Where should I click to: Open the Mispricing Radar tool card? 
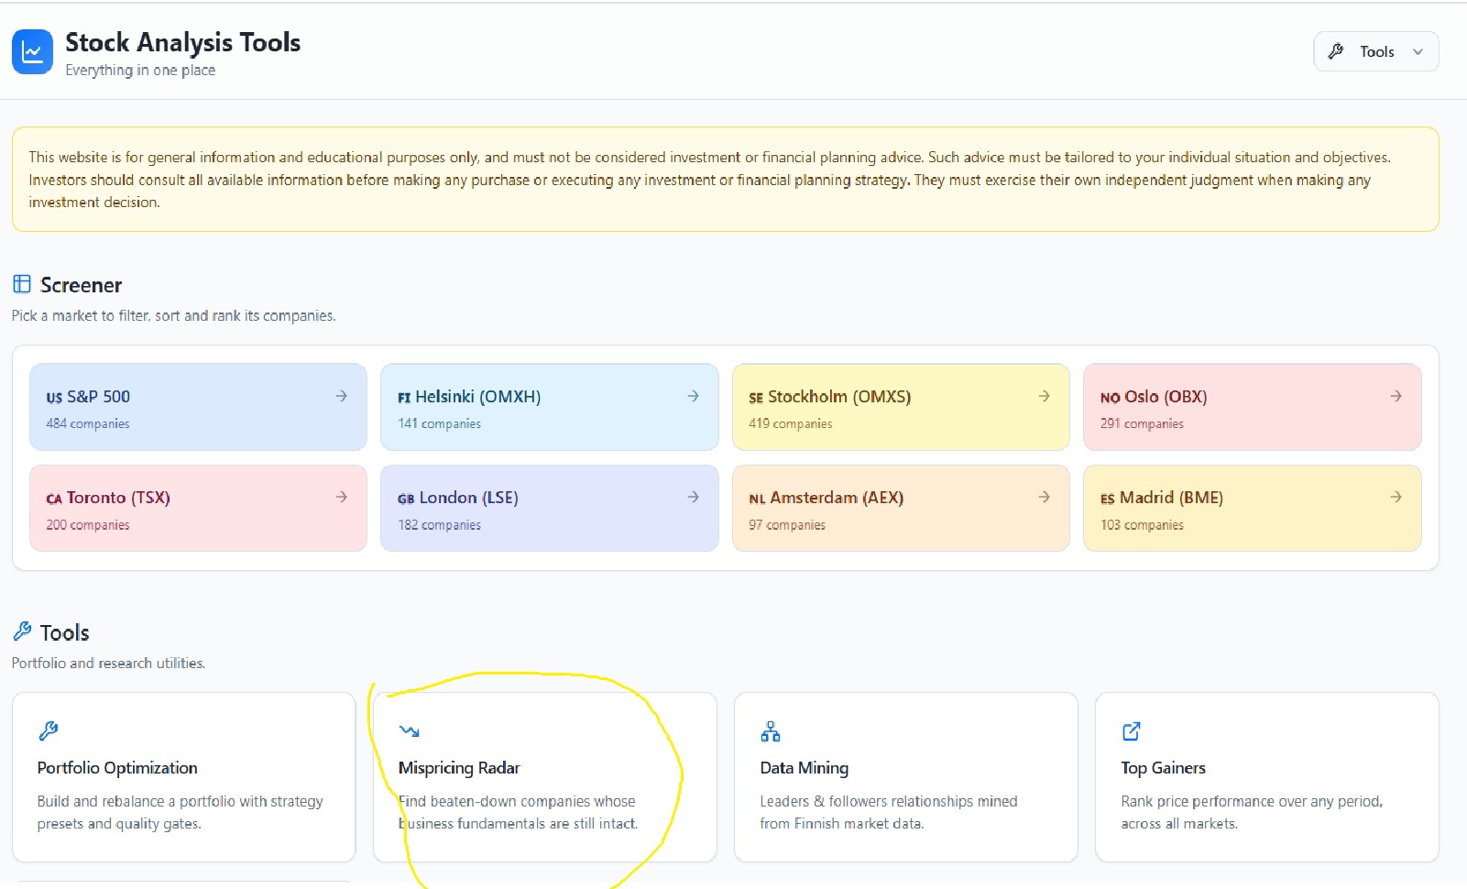click(x=544, y=777)
